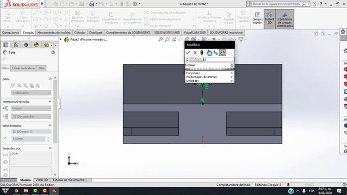Confirm the Modificar dialog with green checkmark
The height and width of the screenshot is (195, 347).
(x=188, y=53)
